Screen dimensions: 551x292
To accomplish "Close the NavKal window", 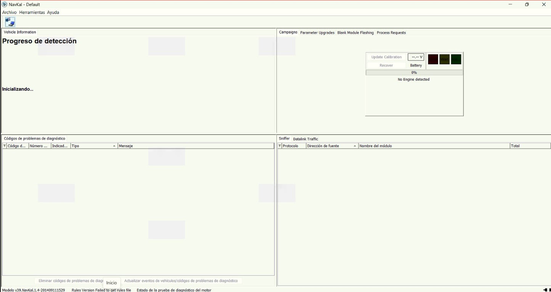I will coord(544,4).
